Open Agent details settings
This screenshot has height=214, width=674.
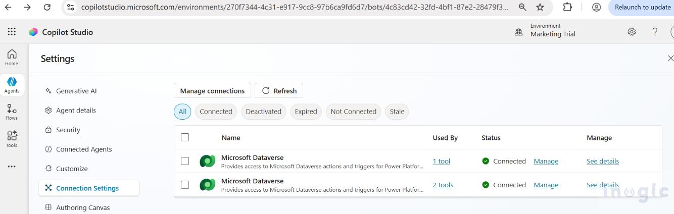click(x=76, y=110)
